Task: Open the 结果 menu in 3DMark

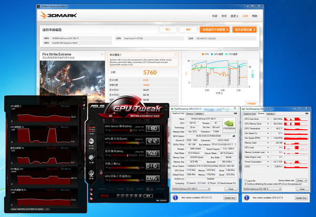Action: point(245,16)
